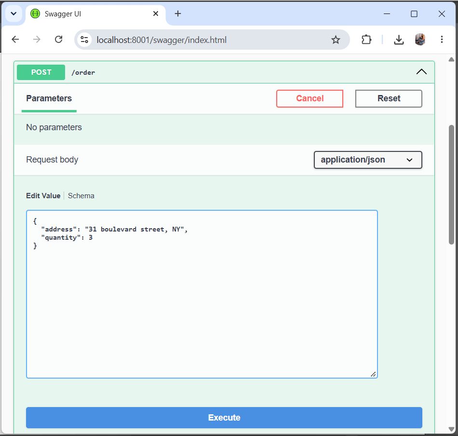Cancel the try-it-out mode

tap(310, 98)
